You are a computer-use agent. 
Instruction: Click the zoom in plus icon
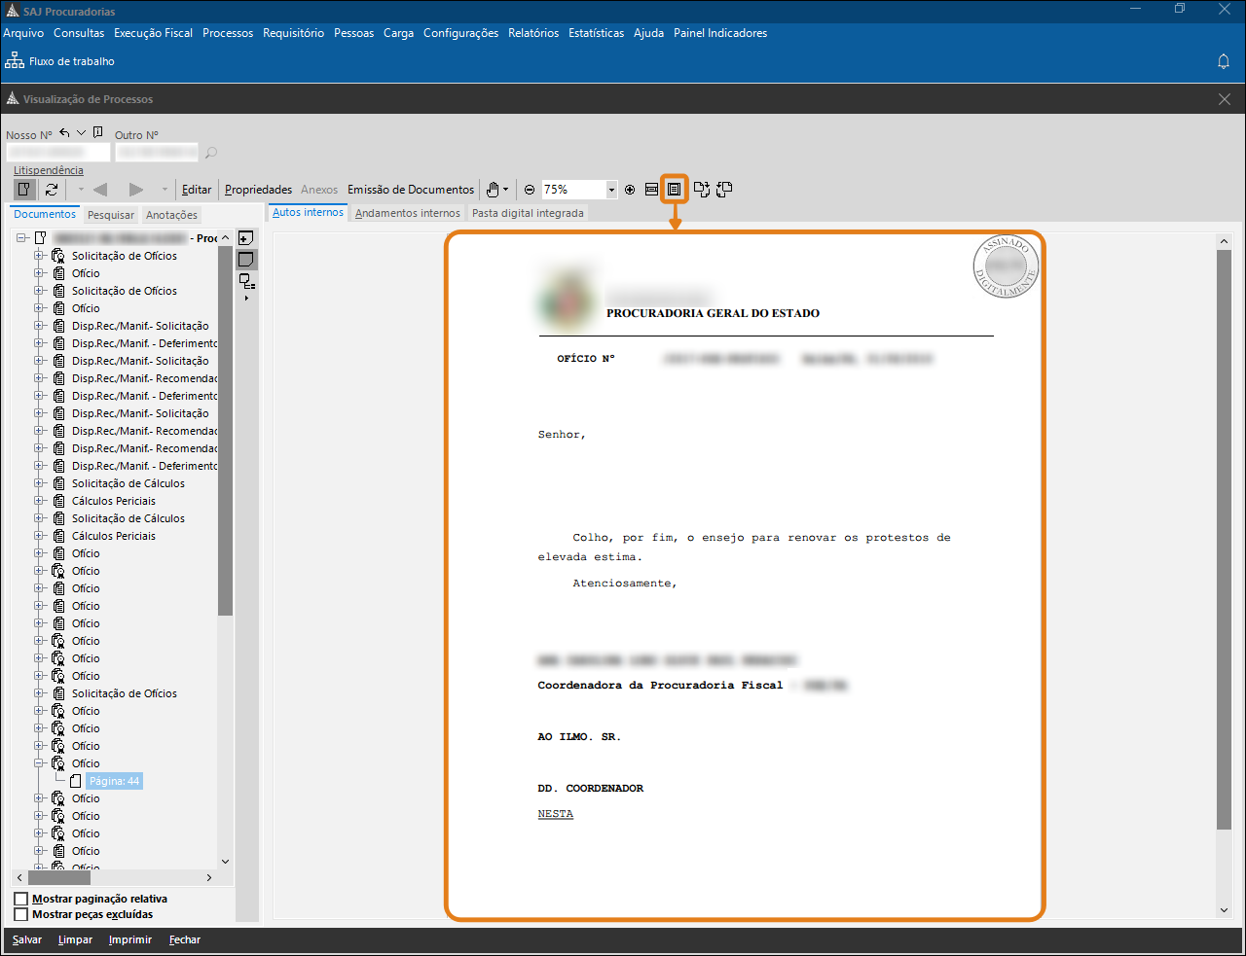[x=630, y=190]
